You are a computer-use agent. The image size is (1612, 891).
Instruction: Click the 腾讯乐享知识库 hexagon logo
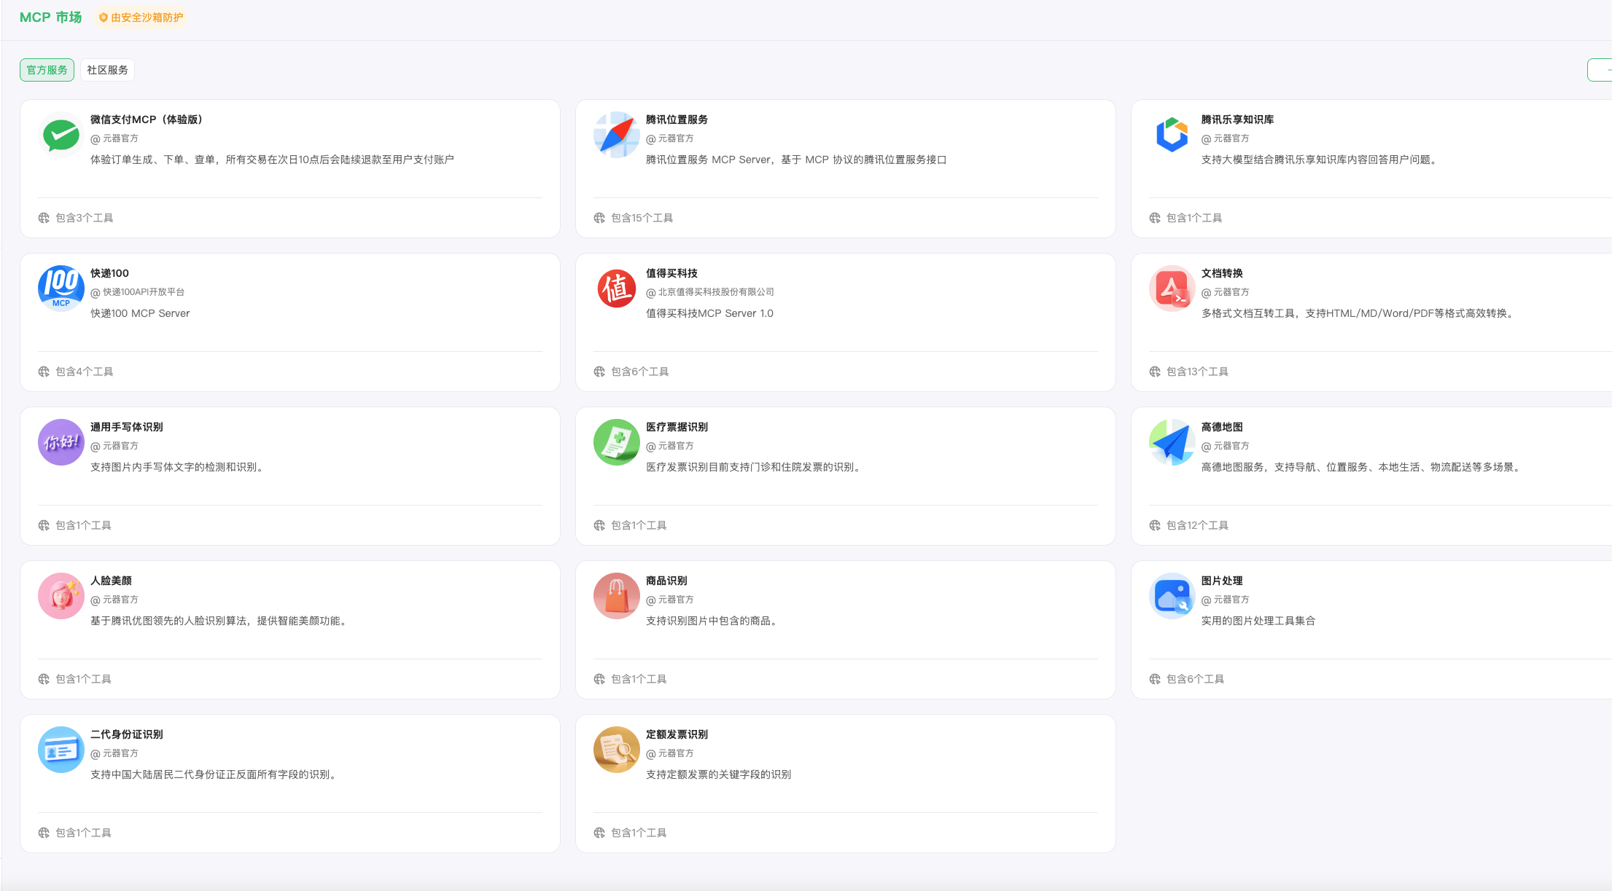[x=1172, y=135]
